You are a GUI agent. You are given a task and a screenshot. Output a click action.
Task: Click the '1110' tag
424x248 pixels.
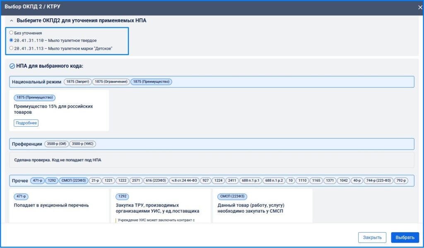tap(302, 181)
